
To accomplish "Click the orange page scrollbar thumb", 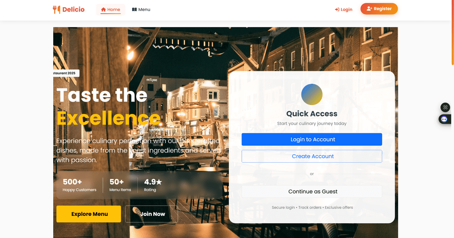I will point(453,32).
